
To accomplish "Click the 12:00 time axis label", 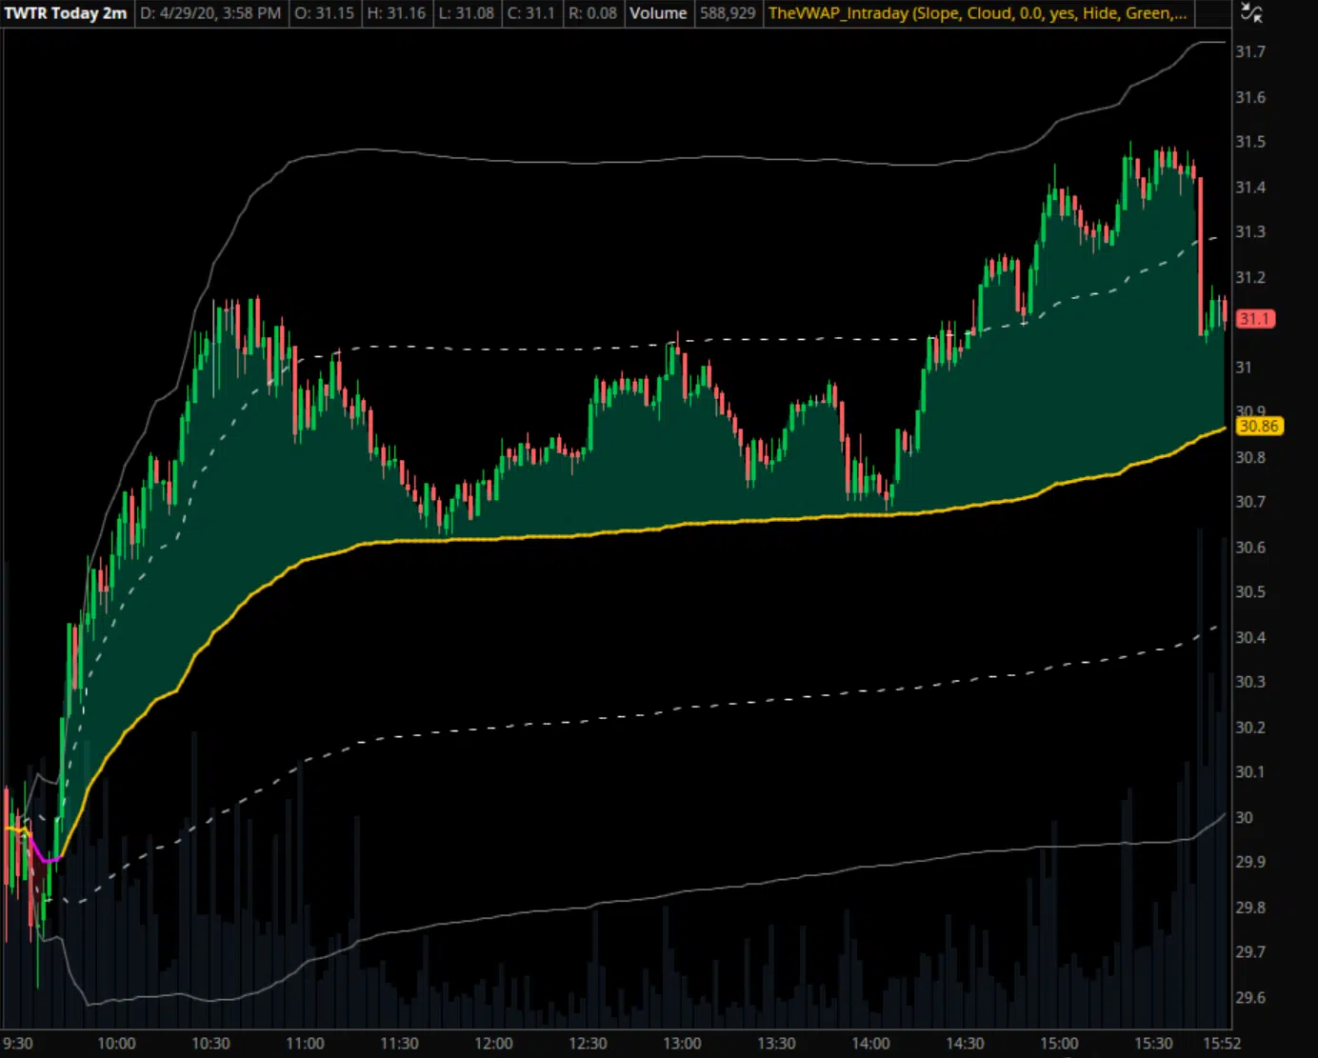I will [x=493, y=1044].
